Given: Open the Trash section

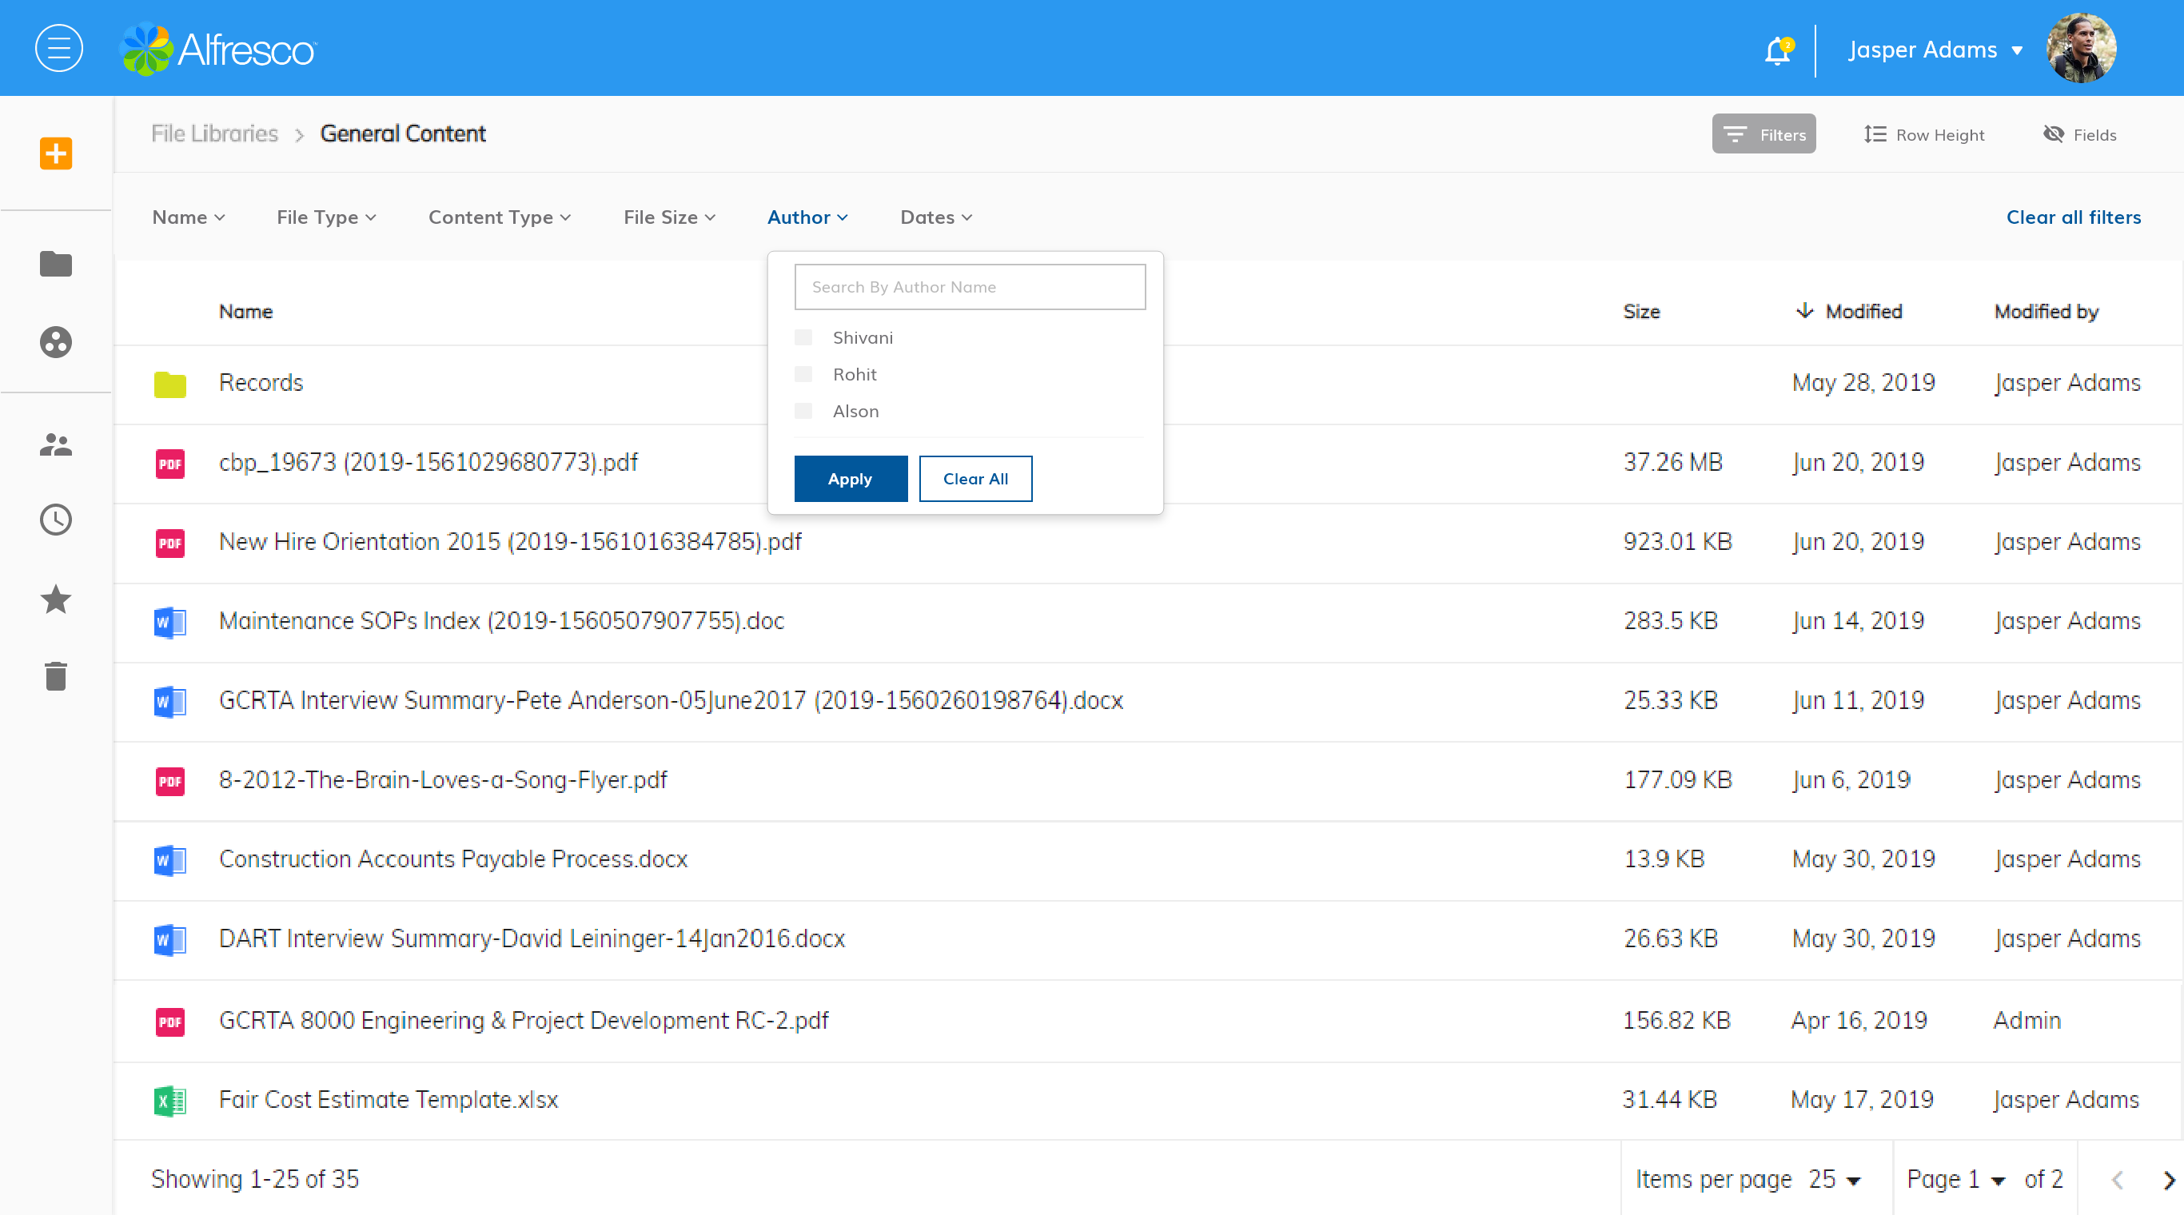Looking at the screenshot, I should coord(55,675).
